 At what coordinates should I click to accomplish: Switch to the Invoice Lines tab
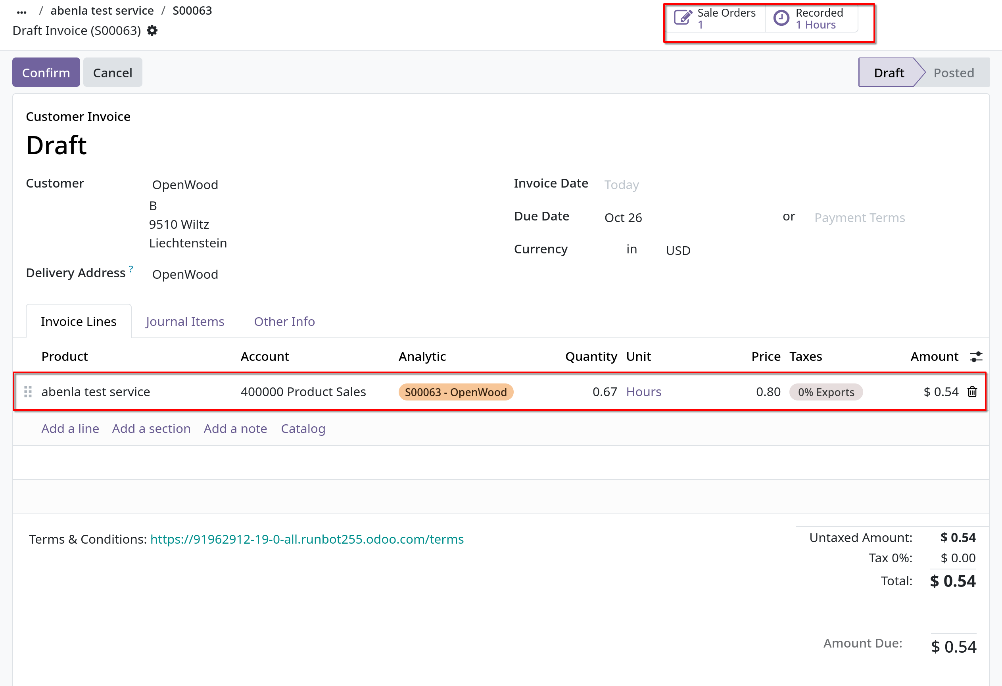click(x=79, y=322)
